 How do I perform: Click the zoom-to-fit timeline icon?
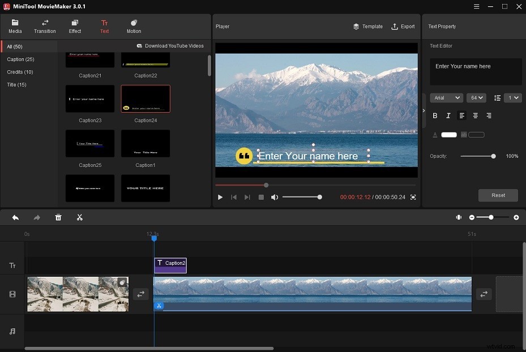point(459,217)
